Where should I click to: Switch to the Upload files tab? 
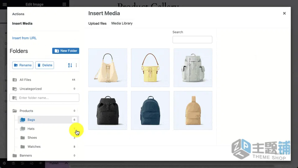tap(97, 23)
